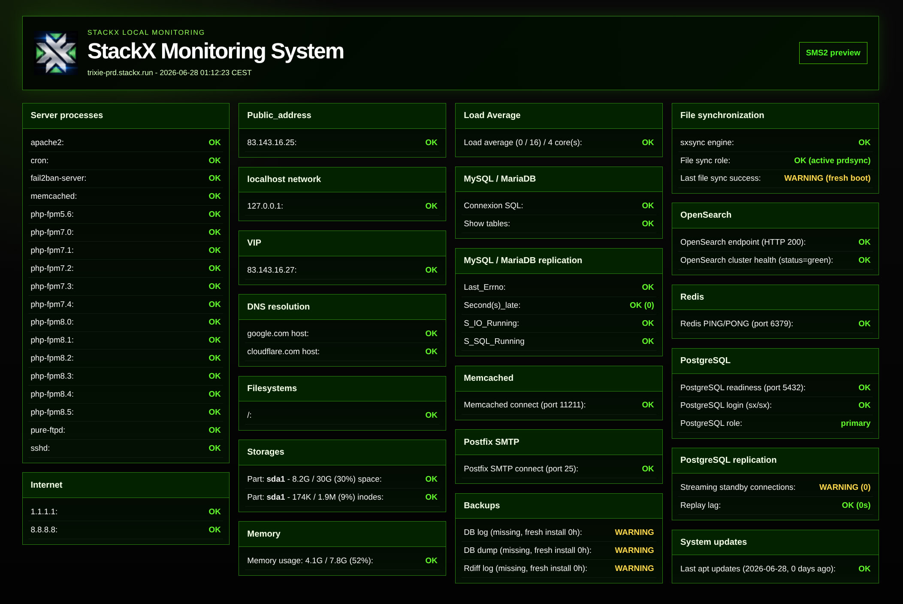The image size is (903, 604).
Task: Click the memcached process row
Action: point(126,196)
